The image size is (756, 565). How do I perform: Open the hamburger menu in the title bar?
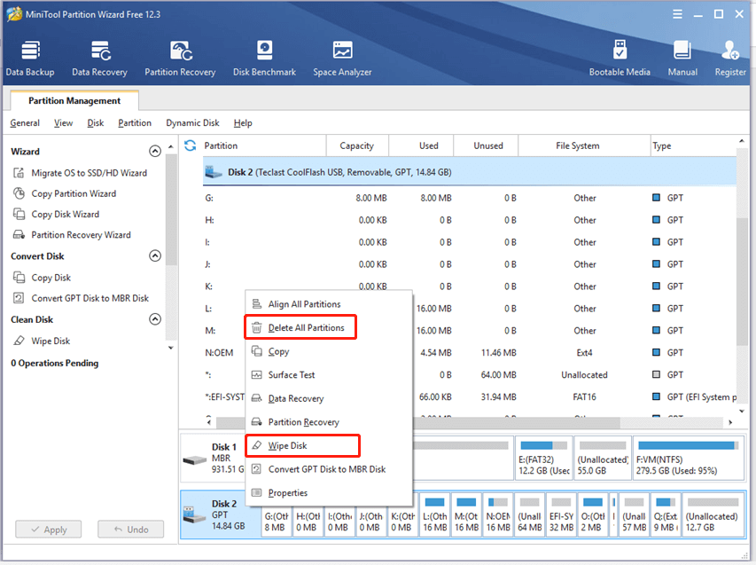(x=677, y=14)
